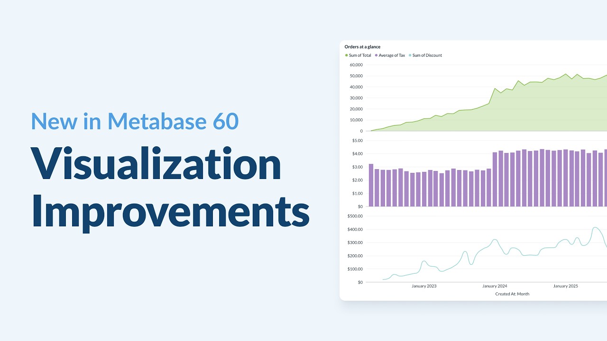The width and height of the screenshot is (607, 341).
Task: Click the '$3.00' y-axis value
Action: (357, 167)
